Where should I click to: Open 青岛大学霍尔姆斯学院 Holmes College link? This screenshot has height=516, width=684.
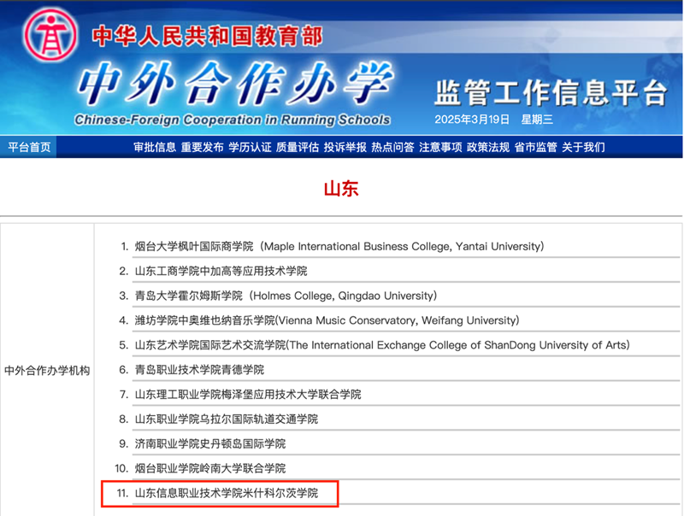(286, 296)
